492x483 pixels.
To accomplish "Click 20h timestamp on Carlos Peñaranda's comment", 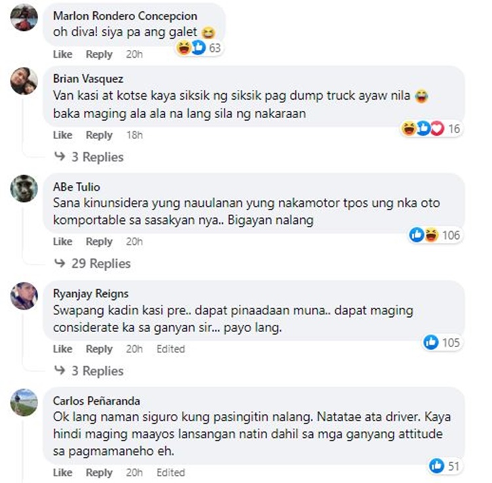I will click(134, 472).
